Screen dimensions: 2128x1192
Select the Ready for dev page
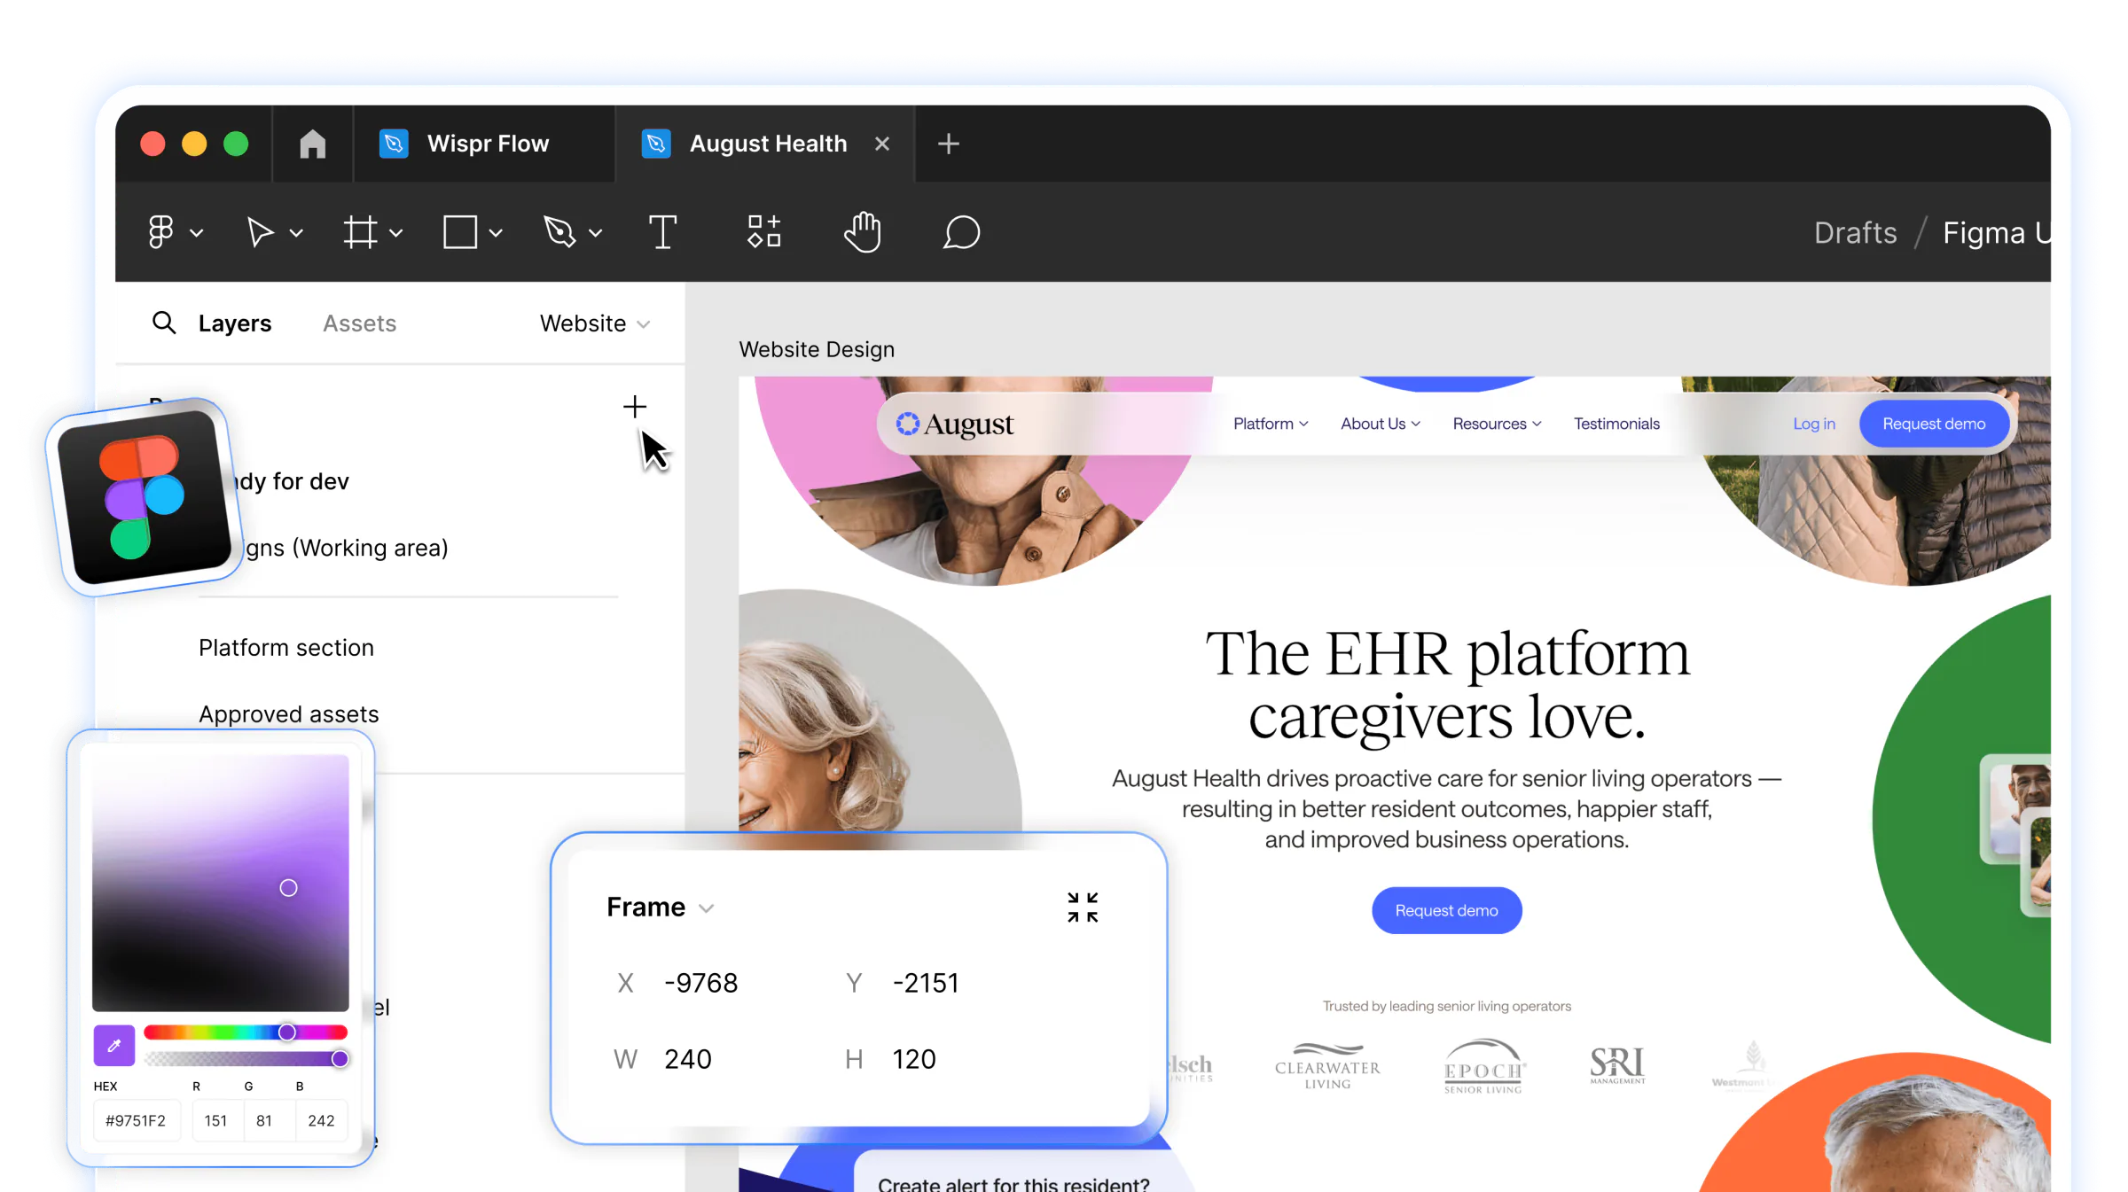click(x=293, y=481)
